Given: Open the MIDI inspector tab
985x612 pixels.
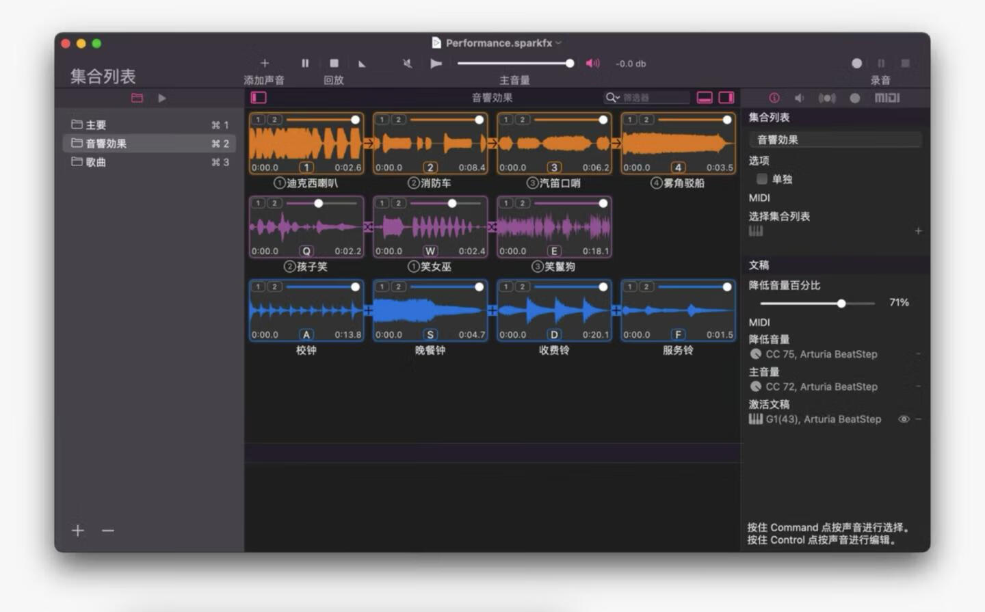Looking at the screenshot, I should pyautogui.click(x=887, y=98).
